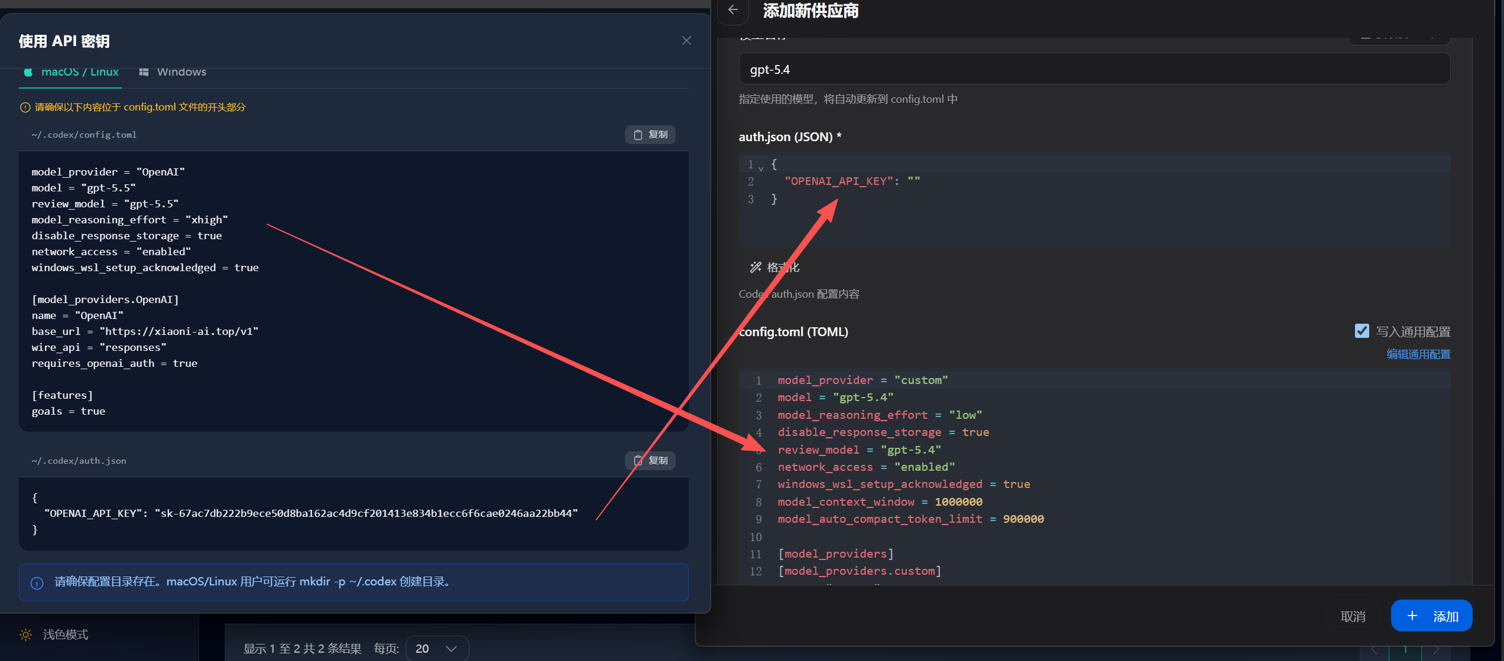Image resolution: width=1504 pixels, height=661 pixels.
Task: Click the 格式化 format button
Action: click(x=774, y=268)
